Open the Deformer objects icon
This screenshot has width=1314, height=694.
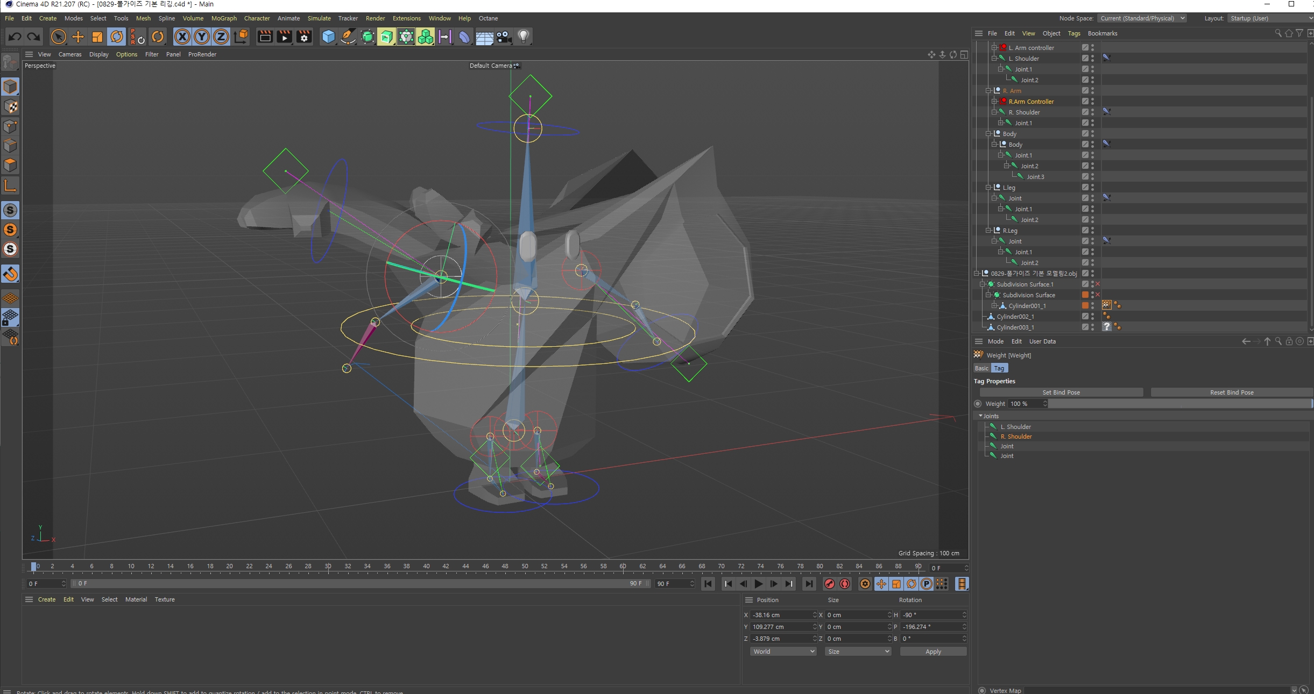coord(464,37)
